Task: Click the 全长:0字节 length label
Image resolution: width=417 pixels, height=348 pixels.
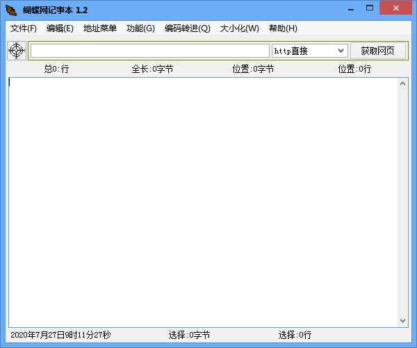Action: pos(152,69)
